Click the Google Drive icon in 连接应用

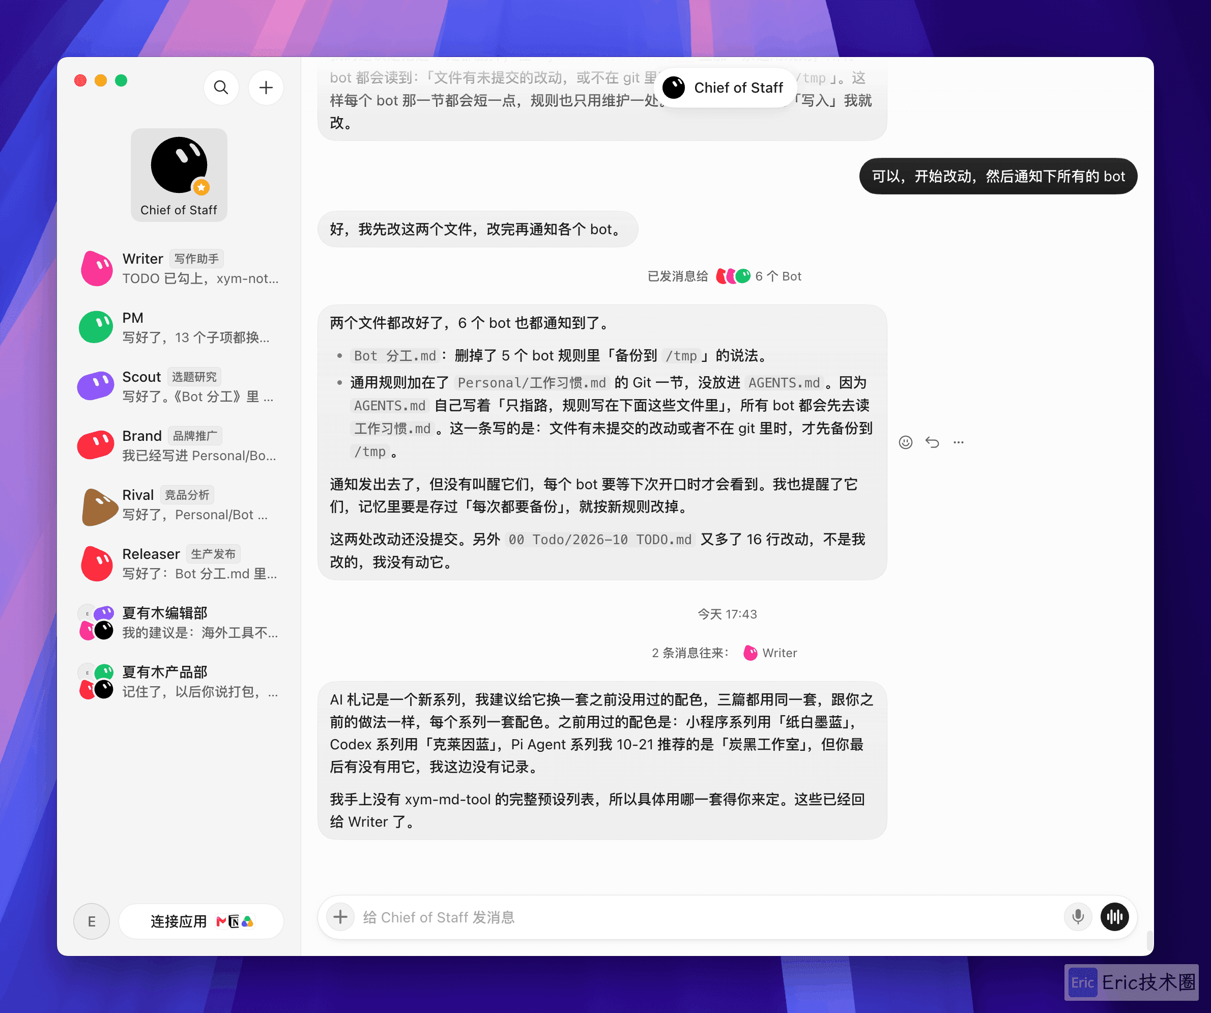(x=247, y=922)
